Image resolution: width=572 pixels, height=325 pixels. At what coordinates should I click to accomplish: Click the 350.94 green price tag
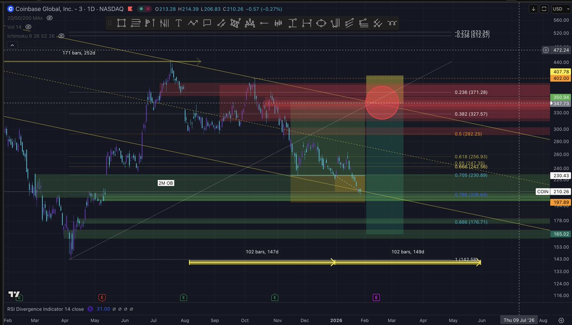[x=560, y=97]
